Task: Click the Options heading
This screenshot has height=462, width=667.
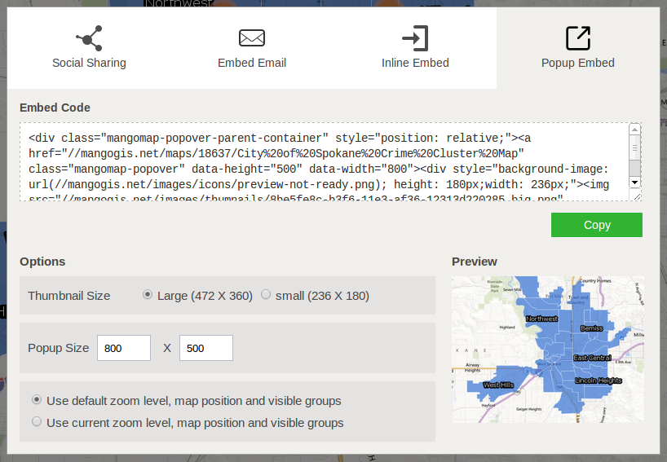Action: click(42, 262)
